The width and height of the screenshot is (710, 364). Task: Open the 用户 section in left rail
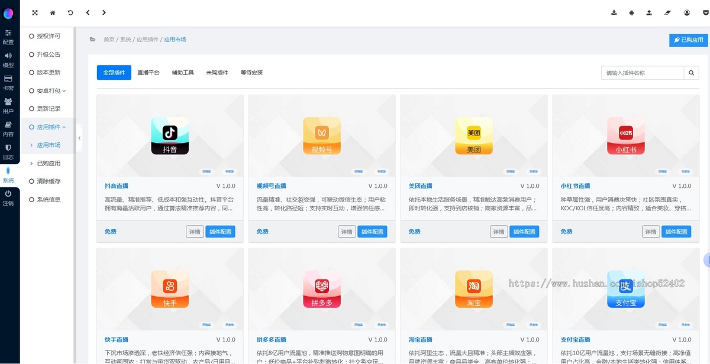(8, 106)
